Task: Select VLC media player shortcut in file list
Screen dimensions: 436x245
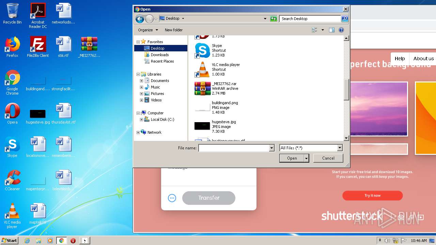Action: (x=217, y=69)
